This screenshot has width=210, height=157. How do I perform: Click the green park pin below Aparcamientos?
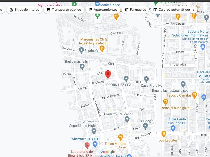point(98,16)
